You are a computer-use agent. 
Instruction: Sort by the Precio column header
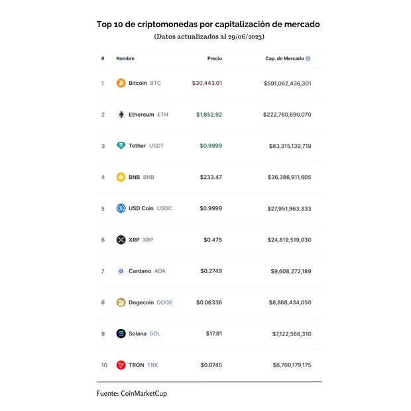pos(214,58)
